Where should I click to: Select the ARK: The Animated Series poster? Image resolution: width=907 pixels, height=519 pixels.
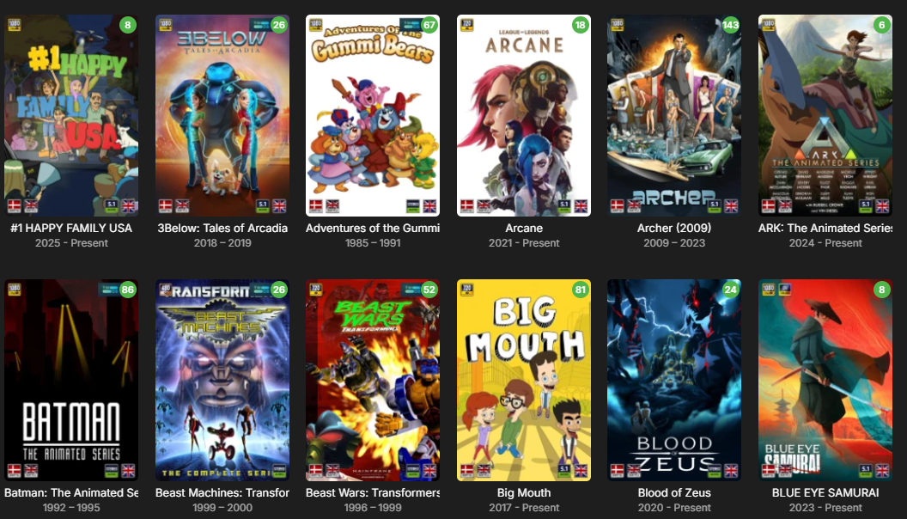pos(825,116)
